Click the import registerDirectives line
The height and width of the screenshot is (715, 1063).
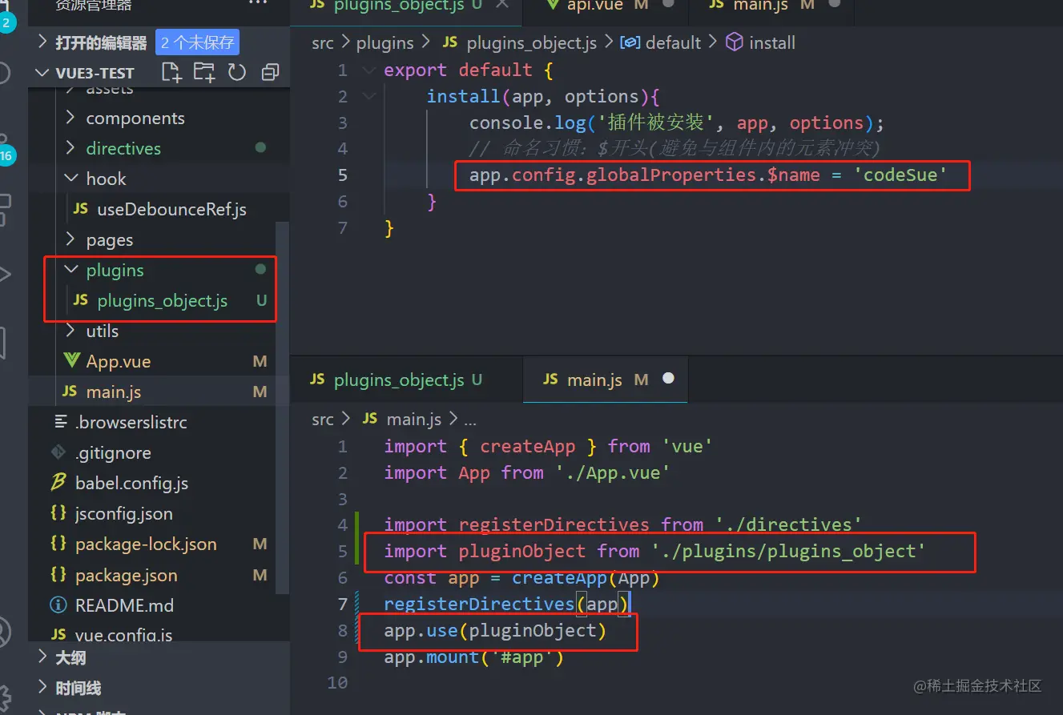pos(622,525)
